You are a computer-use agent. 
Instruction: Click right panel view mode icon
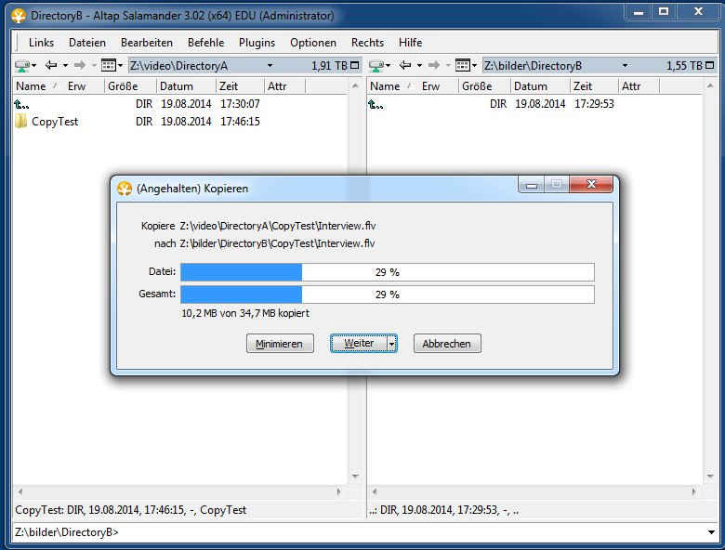[462, 65]
